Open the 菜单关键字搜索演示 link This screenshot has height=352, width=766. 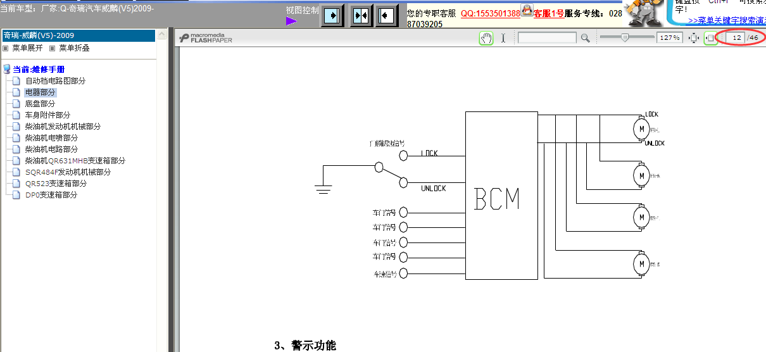point(727,21)
